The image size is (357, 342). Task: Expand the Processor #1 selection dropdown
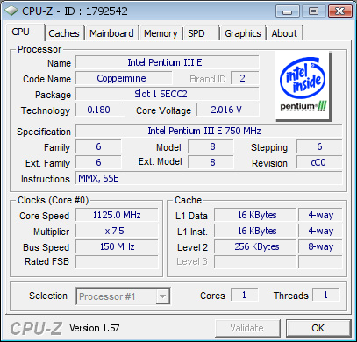(x=162, y=296)
